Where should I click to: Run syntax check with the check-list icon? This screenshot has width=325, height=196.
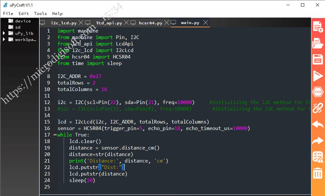pos(318,157)
